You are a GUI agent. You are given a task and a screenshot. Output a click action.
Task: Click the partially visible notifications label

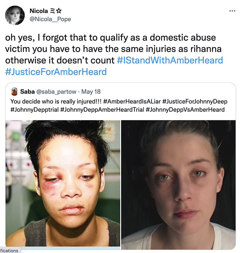tap(10, 250)
